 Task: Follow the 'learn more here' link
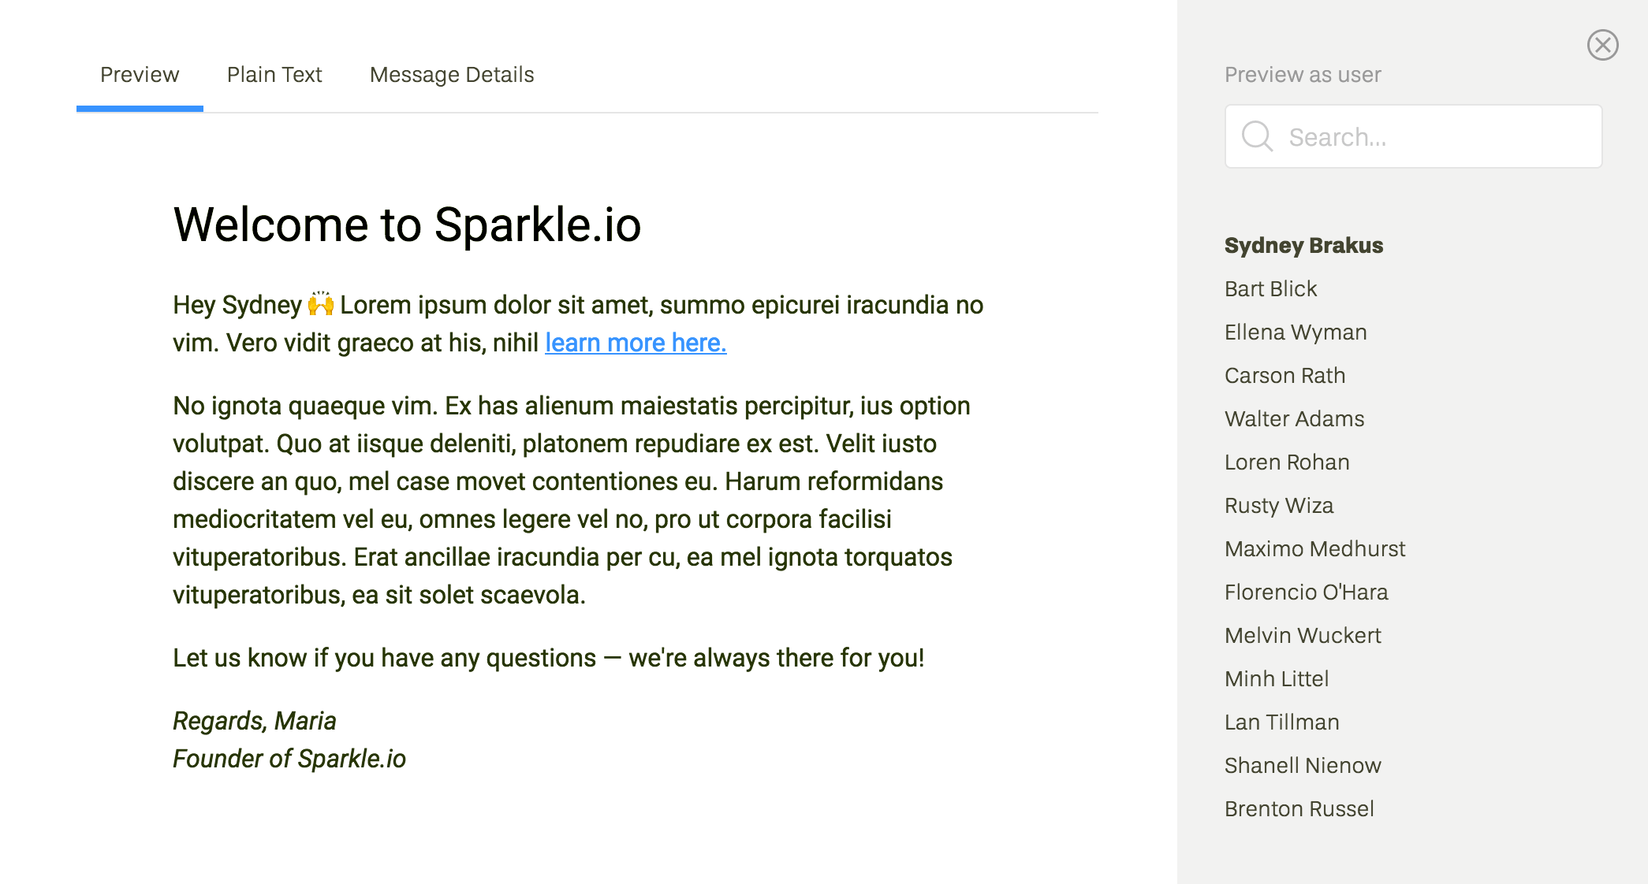[x=636, y=343]
